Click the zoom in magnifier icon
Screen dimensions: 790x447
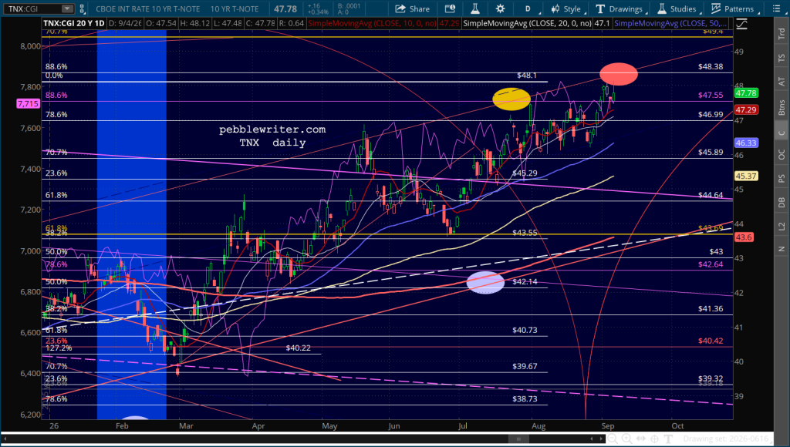(x=626, y=439)
